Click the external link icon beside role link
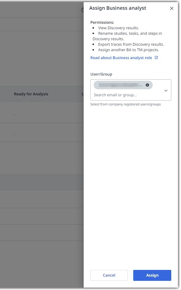181x290 pixels. coord(156,58)
